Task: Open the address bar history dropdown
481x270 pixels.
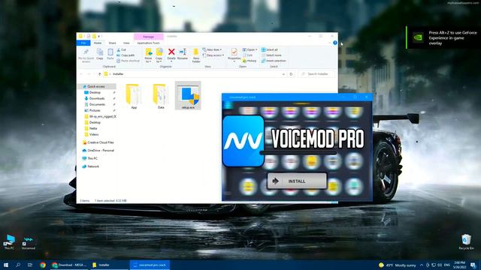Action: coord(283,74)
